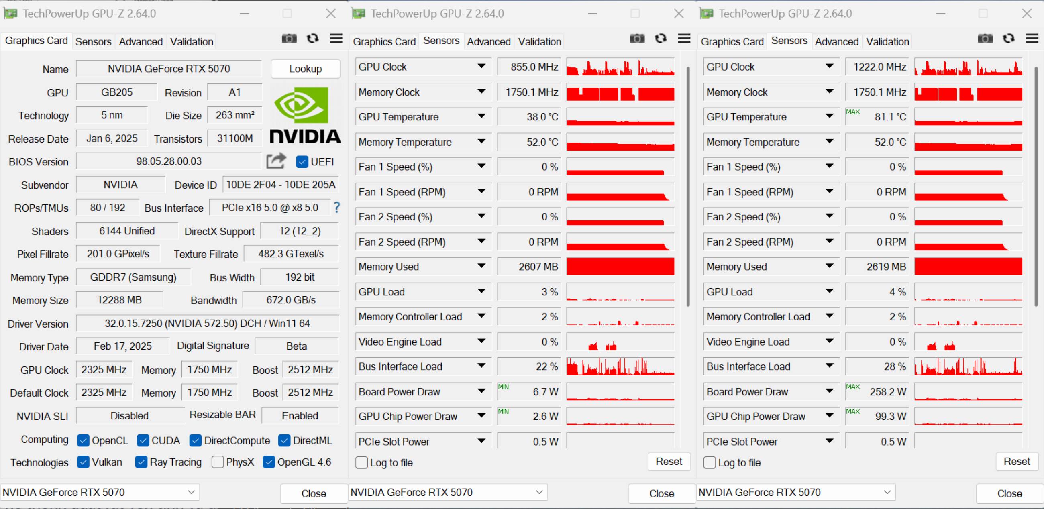
Task: Click GPU-Z app icon in left window title
Action: pos(10,14)
